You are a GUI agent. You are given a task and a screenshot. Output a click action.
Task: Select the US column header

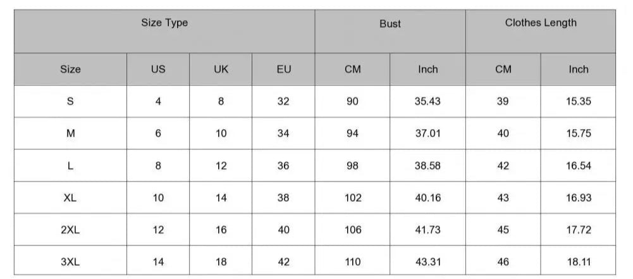coord(158,69)
